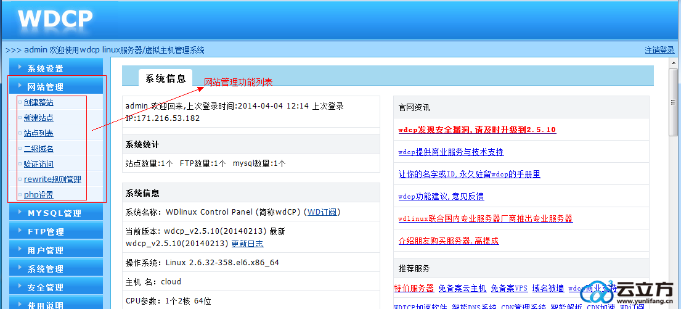The width and height of the screenshot is (681, 309).
Task: Click the 主机 名: cloud row
Action: [x=251, y=282]
